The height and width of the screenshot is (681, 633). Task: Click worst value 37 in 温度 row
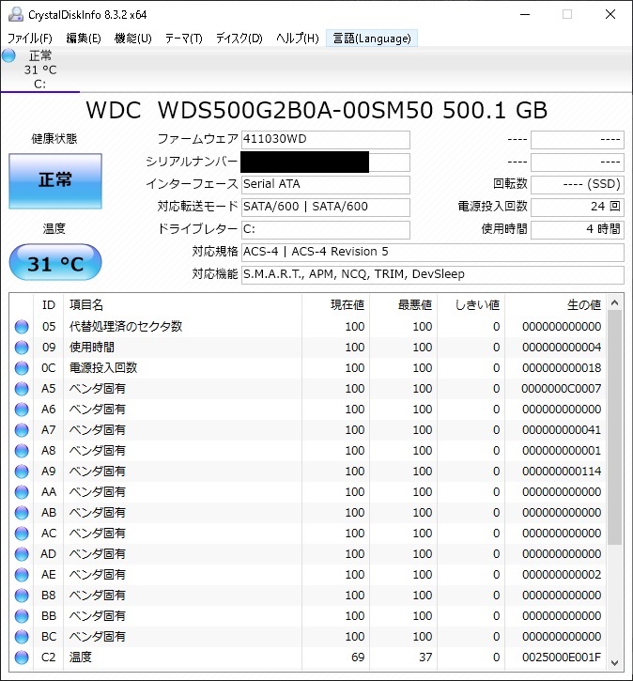pos(425,658)
